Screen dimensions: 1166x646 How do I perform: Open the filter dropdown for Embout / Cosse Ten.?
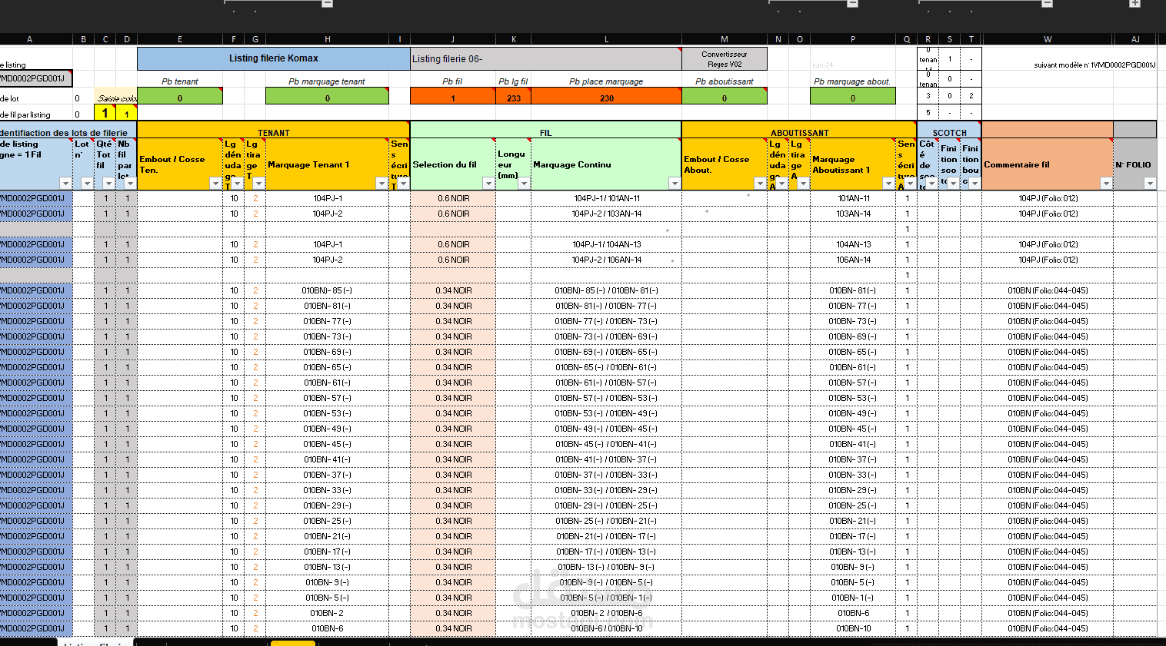[x=215, y=183]
